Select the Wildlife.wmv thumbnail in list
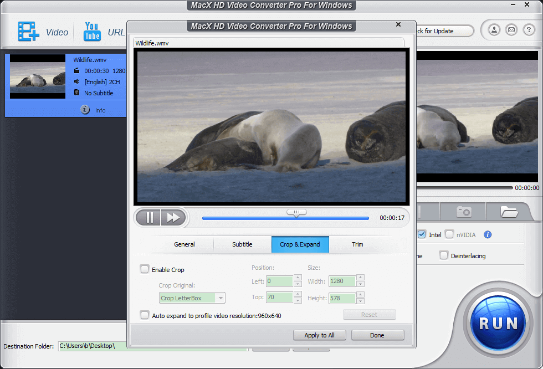This screenshot has width=543, height=369. [38, 76]
